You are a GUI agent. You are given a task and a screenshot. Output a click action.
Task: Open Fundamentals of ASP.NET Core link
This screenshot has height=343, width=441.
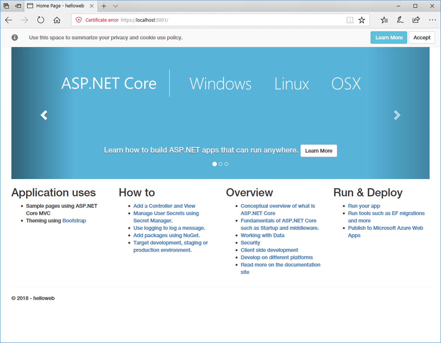(x=280, y=224)
